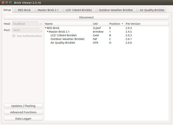Click the Disconnect button

tap(86, 17)
